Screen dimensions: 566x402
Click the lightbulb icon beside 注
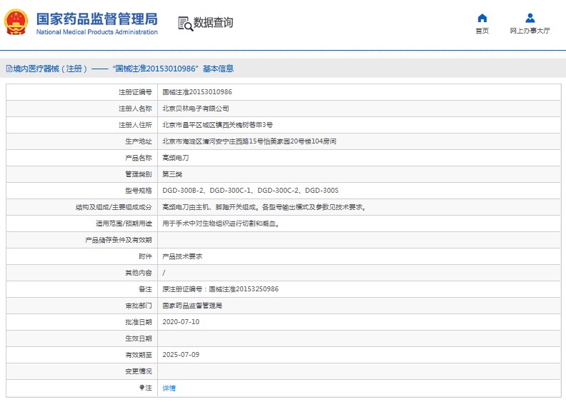pyautogui.click(x=141, y=388)
